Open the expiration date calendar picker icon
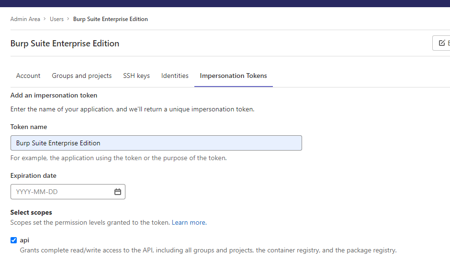The image size is (450, 261). point(118,192)
